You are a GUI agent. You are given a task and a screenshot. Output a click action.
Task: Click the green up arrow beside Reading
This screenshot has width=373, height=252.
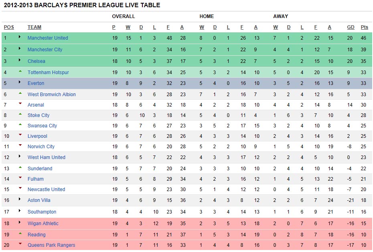20,234
